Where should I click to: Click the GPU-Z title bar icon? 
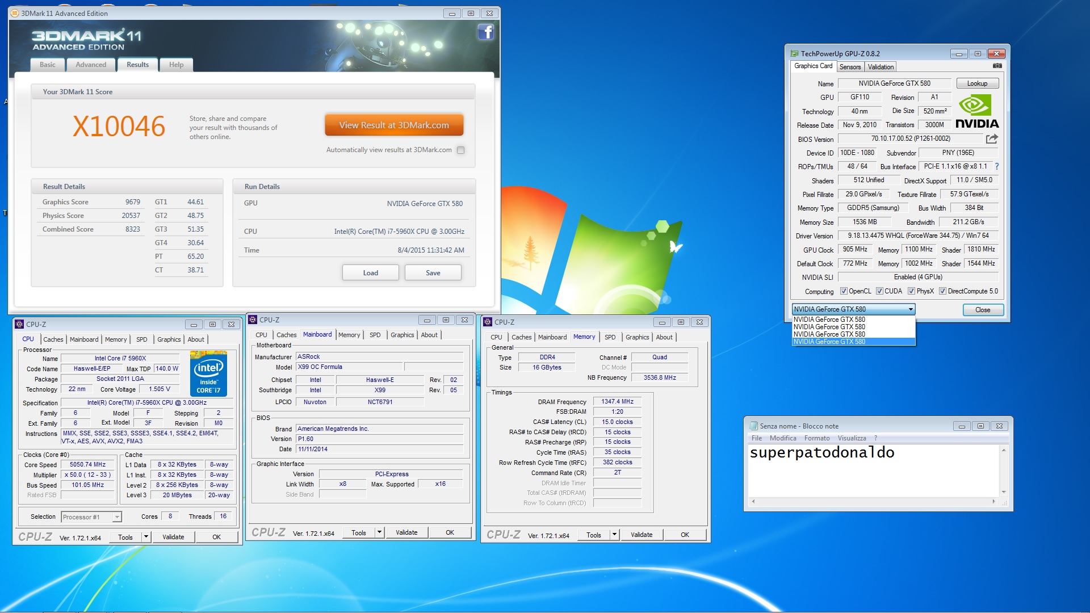point(794,53)
